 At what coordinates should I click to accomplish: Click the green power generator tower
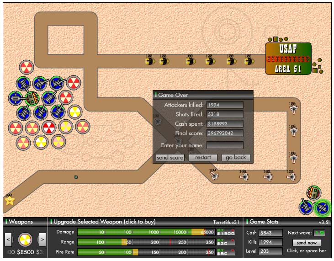[x=32, y=98]
